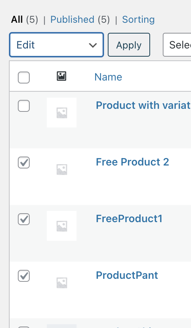Uncheck the Free Product 2 checkbox
The height and width of the screenshot is (328, 191).
point(24,163)
